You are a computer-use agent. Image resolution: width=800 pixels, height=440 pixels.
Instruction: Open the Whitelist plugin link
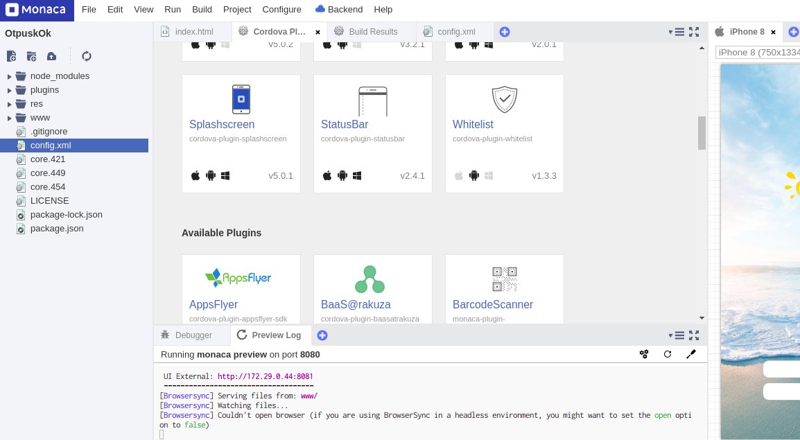(473, 125)
